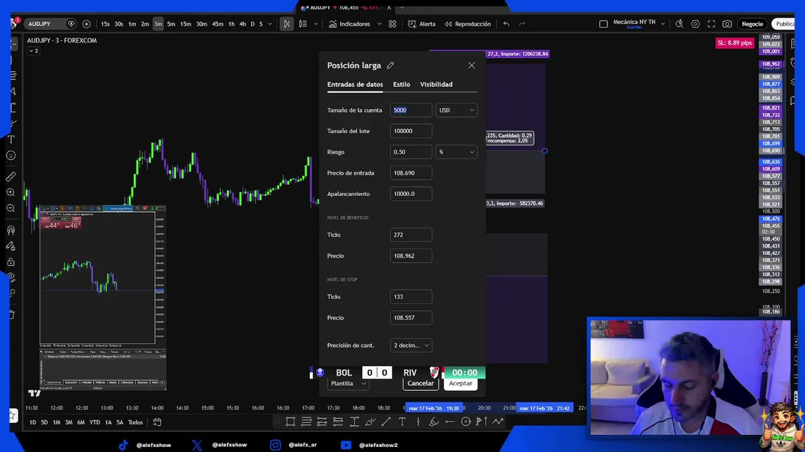805x452 pixels.
Task: Select the 5m timeframe
Action: (x=171, y=24)
